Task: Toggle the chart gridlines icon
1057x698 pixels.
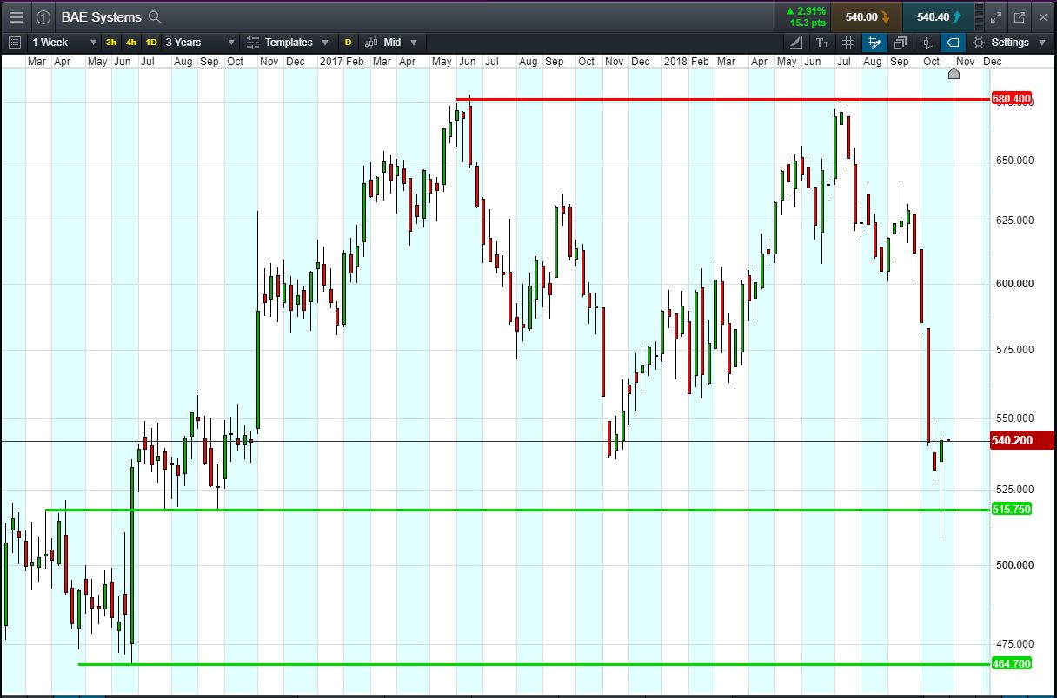Action: point(848,42)
